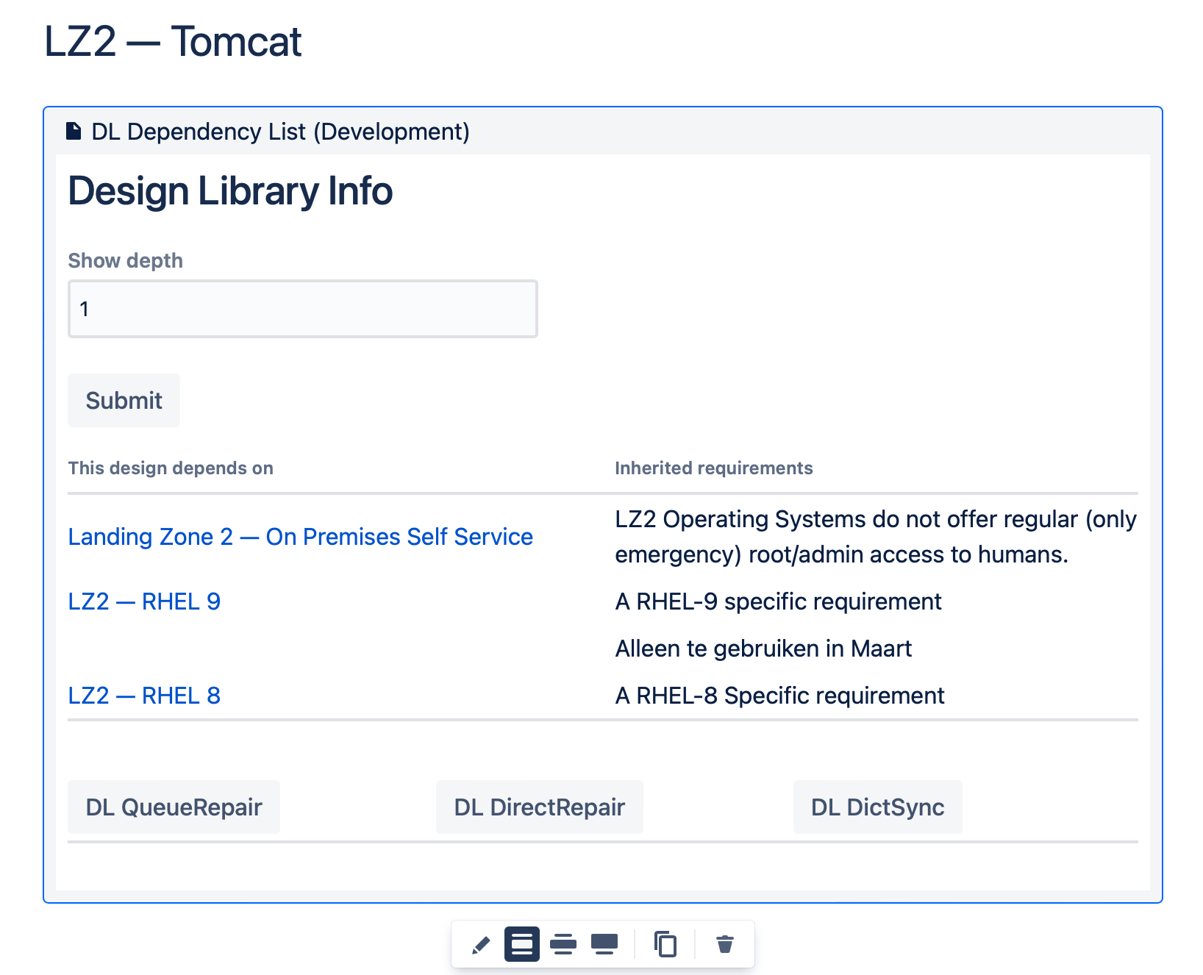
Task: Click the 'Inherited requirements' column header
Action: point(713,468)
